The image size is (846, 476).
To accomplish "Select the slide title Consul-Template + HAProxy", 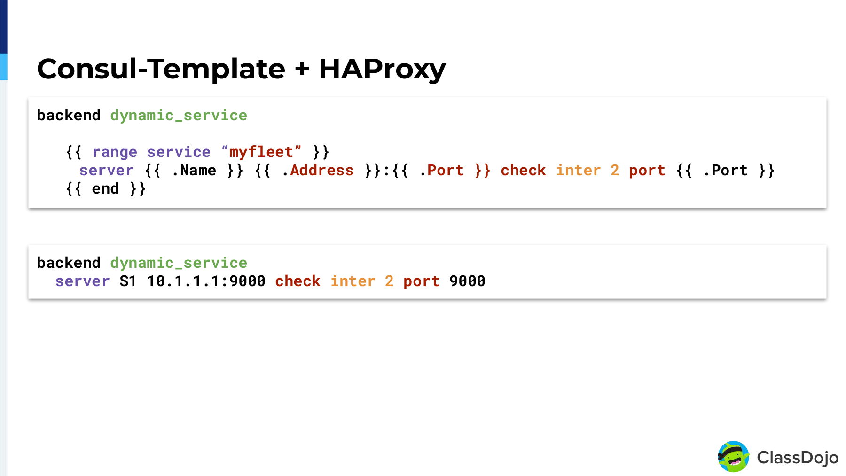I will [241, 69].
